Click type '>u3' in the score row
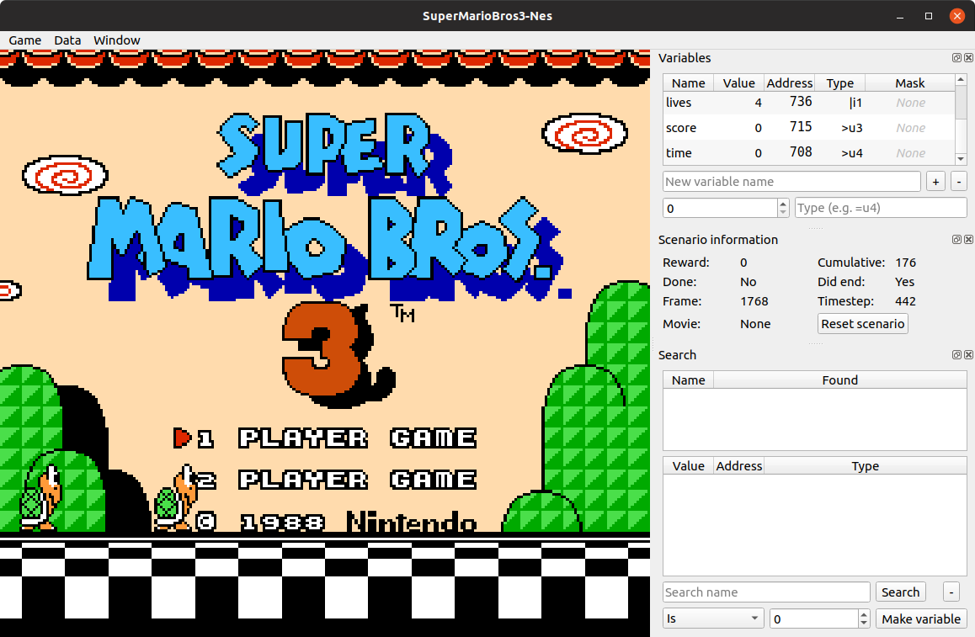Viewport: 975px width, 637px height. [x=852, y=128]
